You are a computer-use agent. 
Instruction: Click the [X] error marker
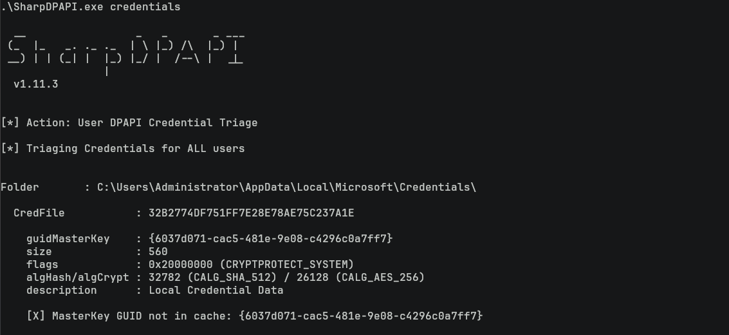pos(36,316)
